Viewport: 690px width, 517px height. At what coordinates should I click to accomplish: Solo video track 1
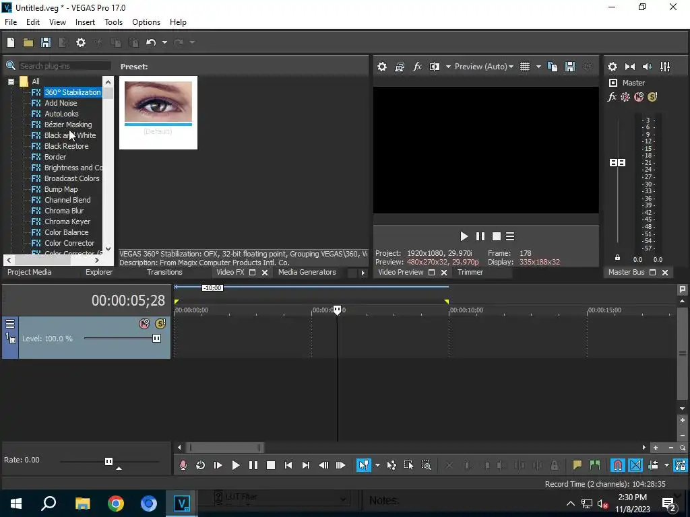pyautogui.click(x=160, y=324)
